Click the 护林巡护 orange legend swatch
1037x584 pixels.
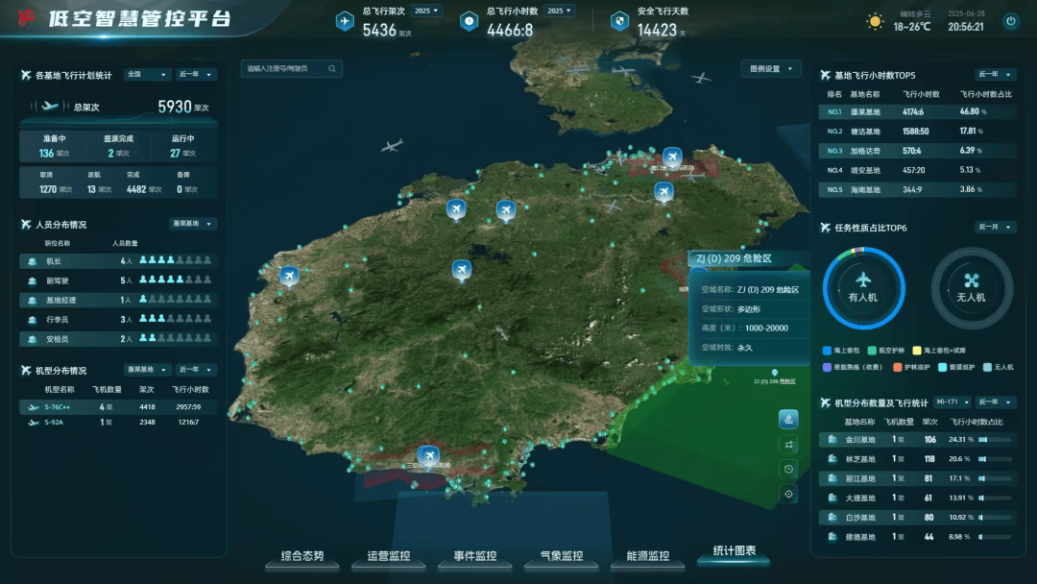point(898,367)
